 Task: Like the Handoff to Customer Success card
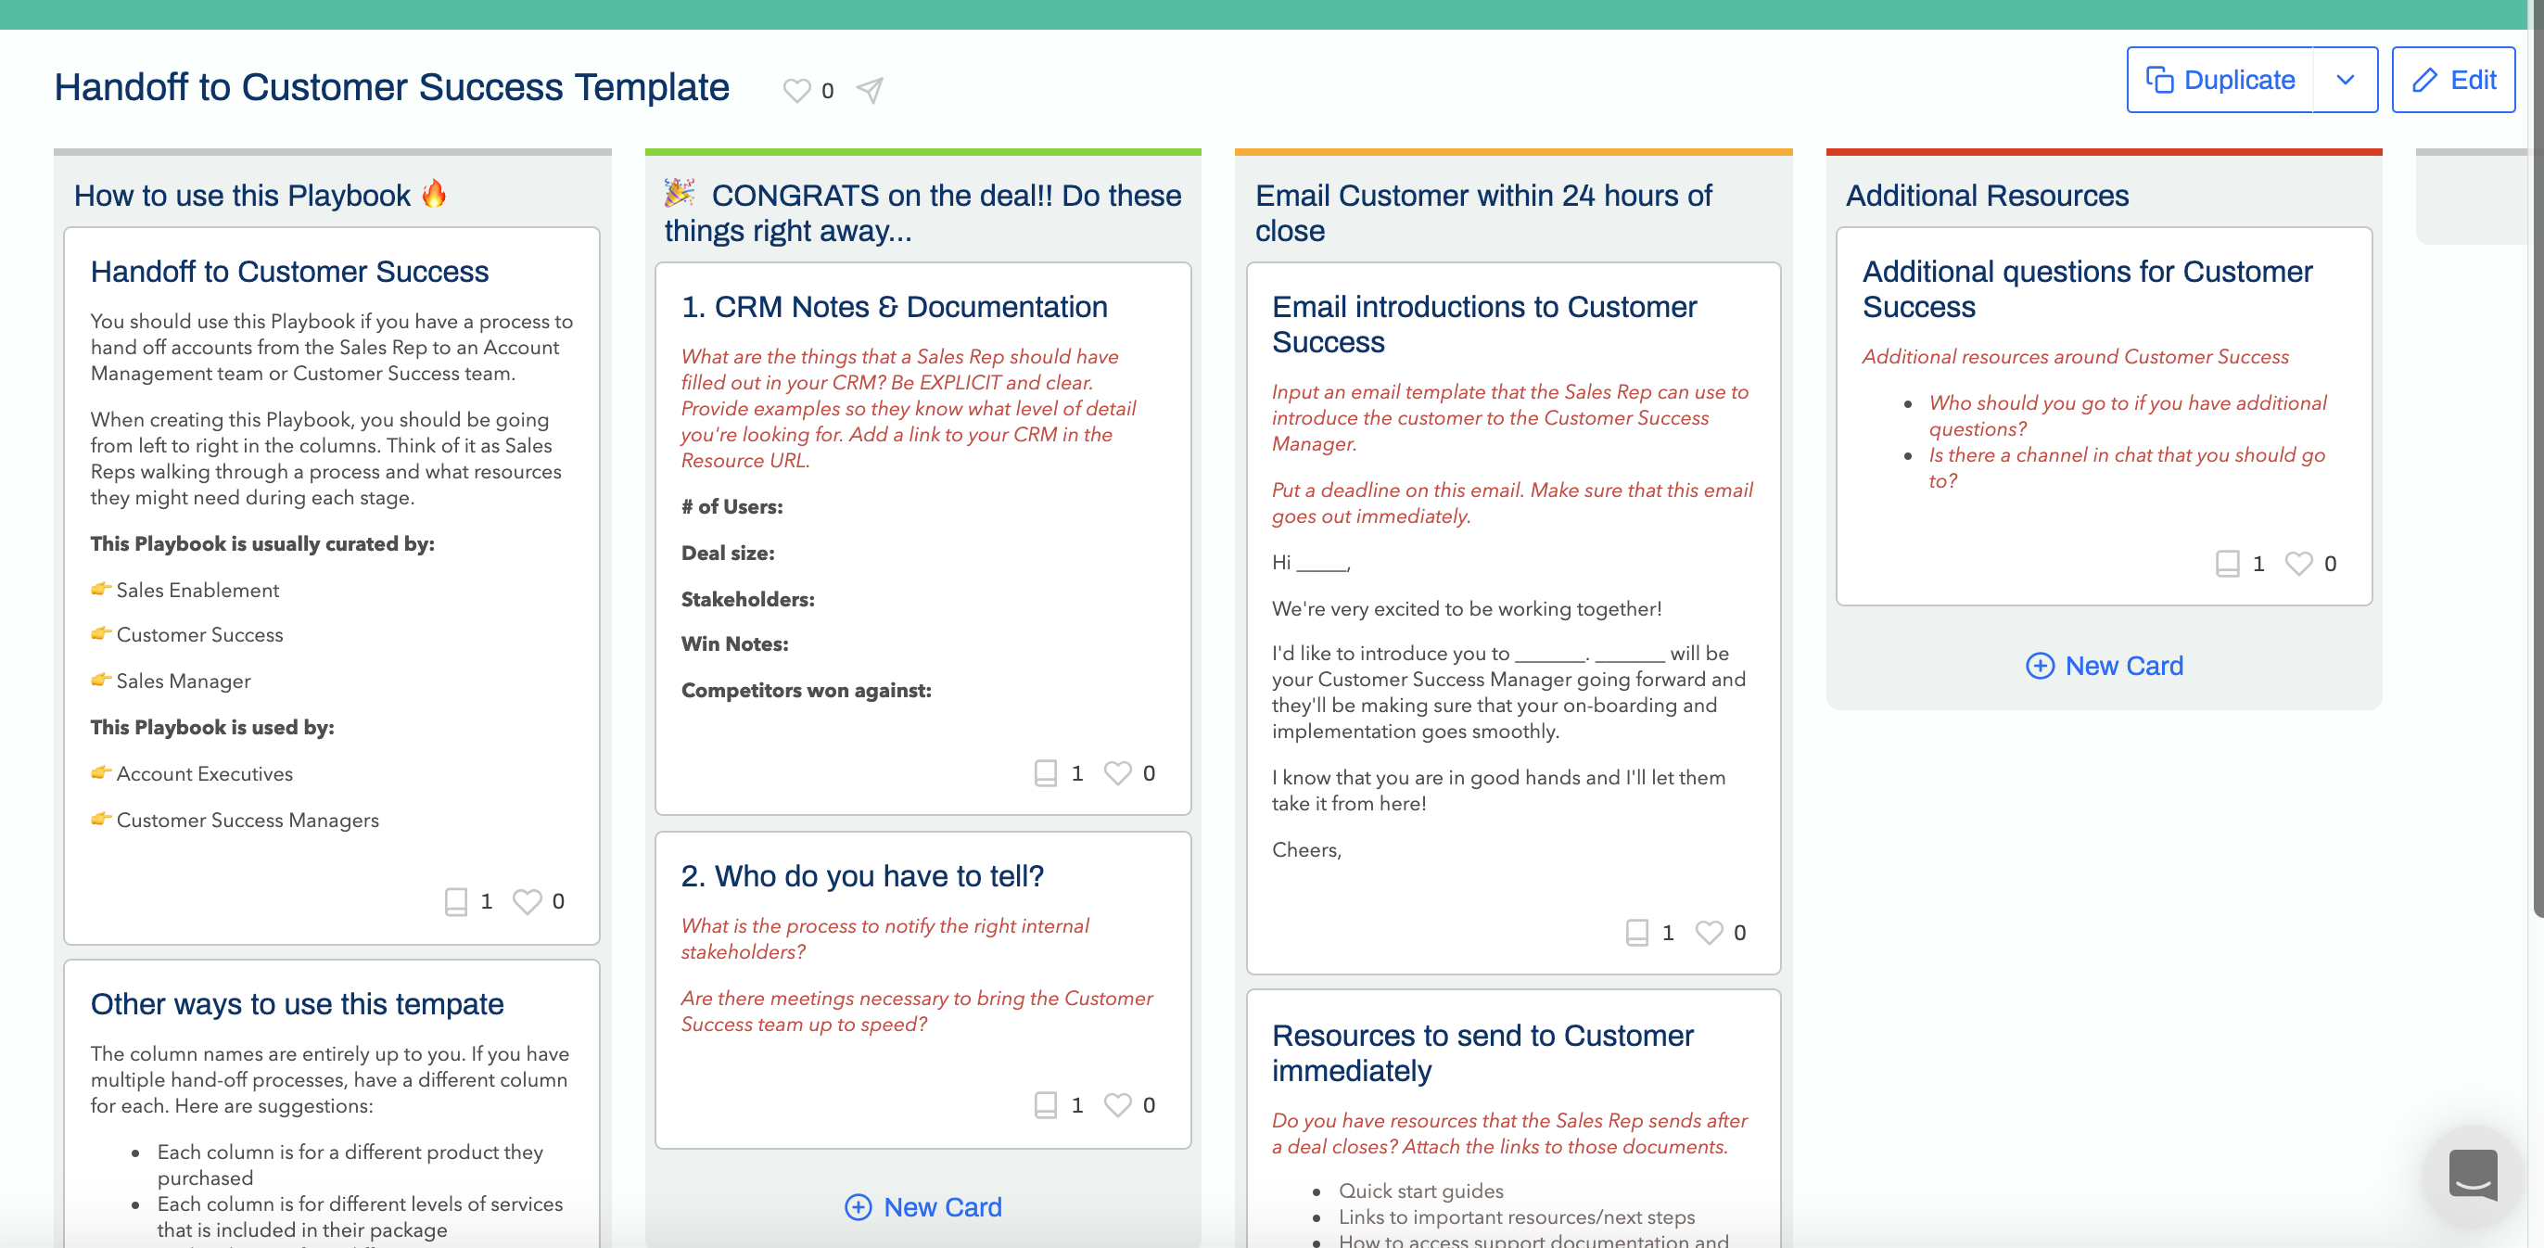[x=527, y=901]
